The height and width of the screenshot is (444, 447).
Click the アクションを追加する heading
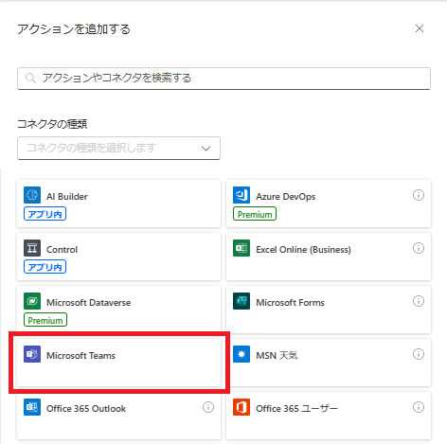(x=74, y=29)
